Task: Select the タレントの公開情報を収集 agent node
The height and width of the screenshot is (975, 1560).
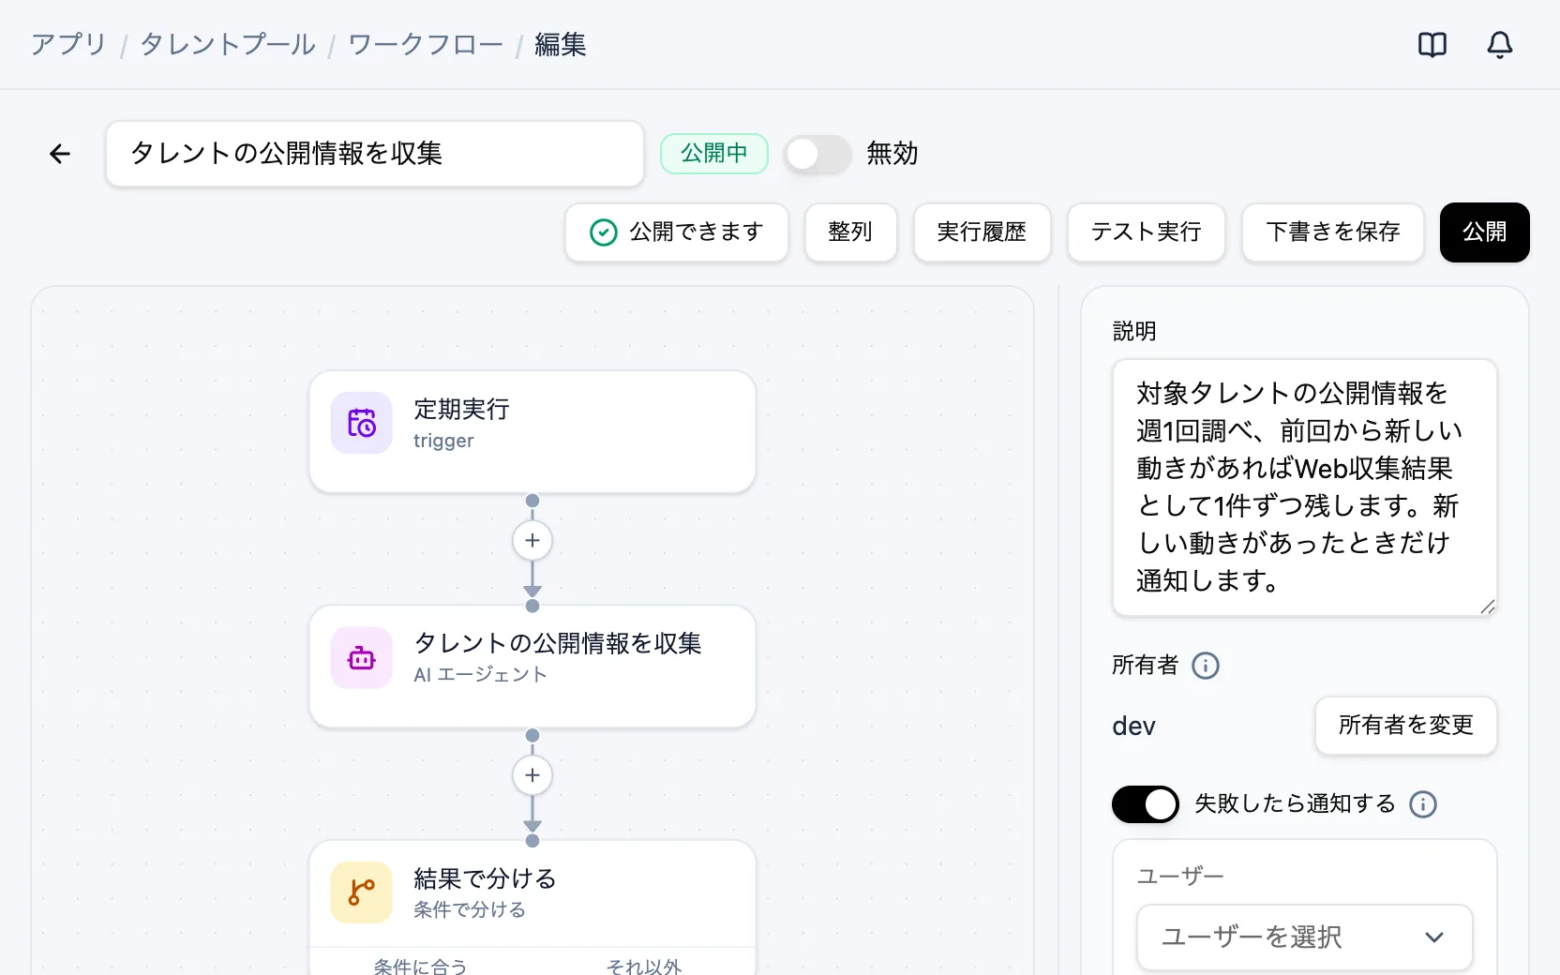Action: click(x=532, y=667)
